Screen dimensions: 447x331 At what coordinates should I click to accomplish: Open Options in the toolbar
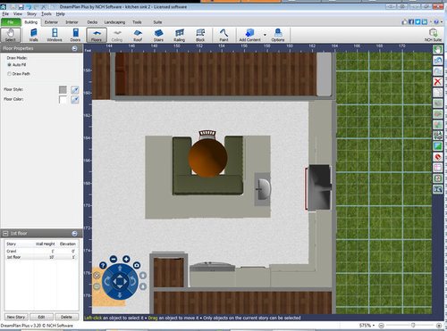pos(278,35)
